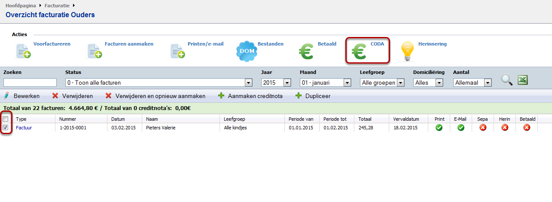Tick the select-all checkbox in the table header
552x202 pixels.
pyautogui.click(x=6, y=119)
